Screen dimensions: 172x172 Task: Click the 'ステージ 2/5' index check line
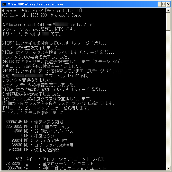tap(58, 53)
